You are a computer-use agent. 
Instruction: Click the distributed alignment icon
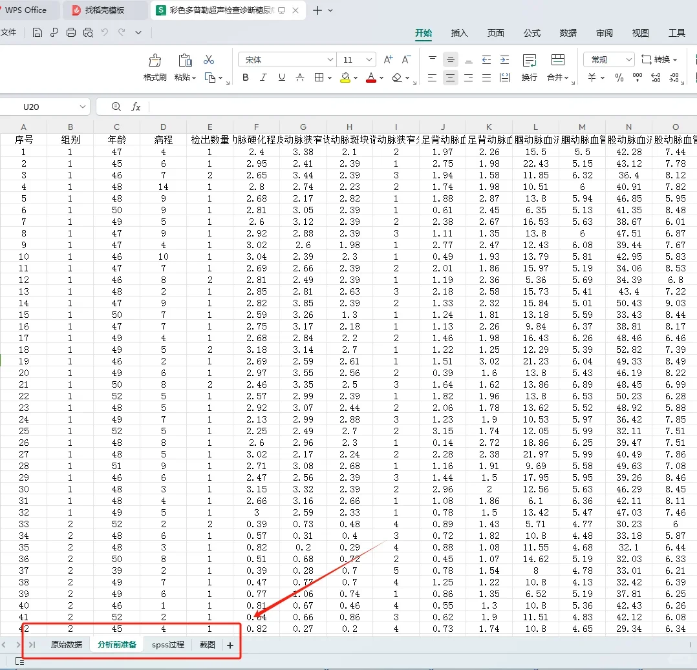pyautogui.click(x=505, y=78)
